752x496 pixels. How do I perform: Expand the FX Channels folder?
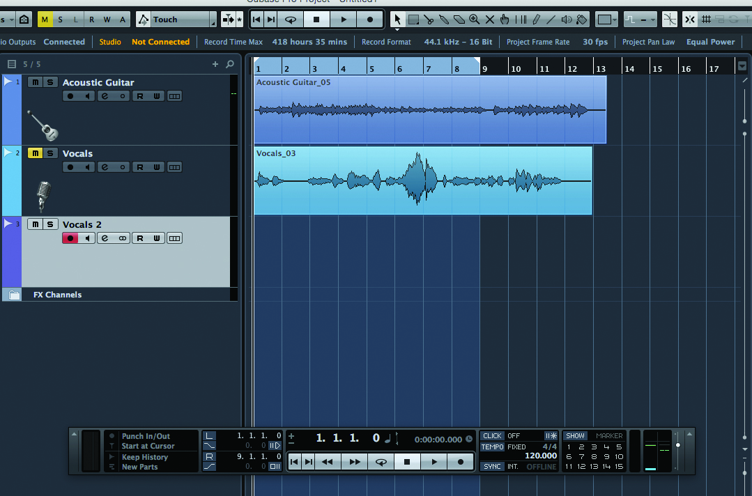point(12,294)
